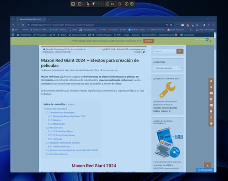Click the Añadir admin bar item

point(62,35)
